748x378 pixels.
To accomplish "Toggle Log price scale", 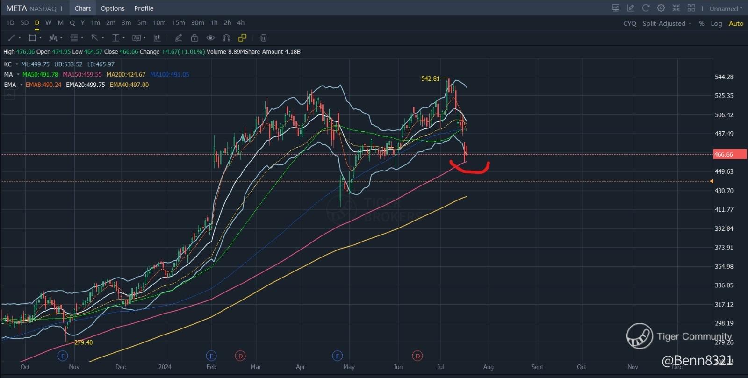I will pos(716,23).
